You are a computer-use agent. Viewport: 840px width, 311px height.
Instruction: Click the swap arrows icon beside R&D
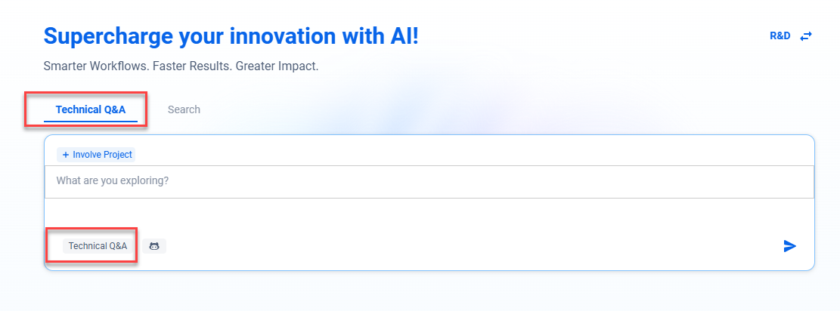pos(806,36)
